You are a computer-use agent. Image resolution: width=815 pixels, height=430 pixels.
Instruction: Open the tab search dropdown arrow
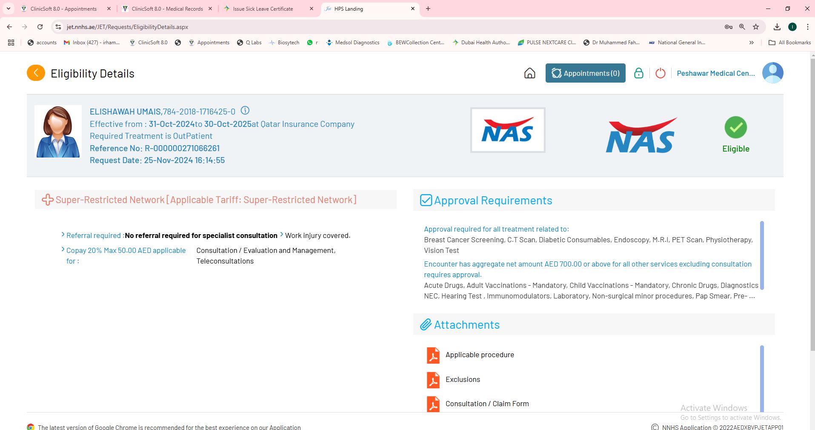point(9,9)
